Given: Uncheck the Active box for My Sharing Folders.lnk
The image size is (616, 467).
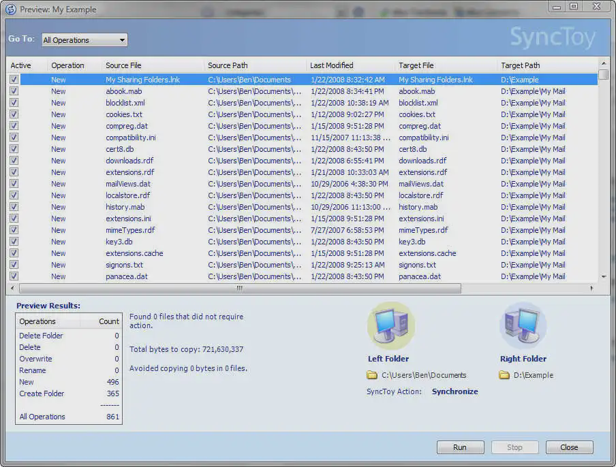Looking at the screenshot, I should pos(14,80).
